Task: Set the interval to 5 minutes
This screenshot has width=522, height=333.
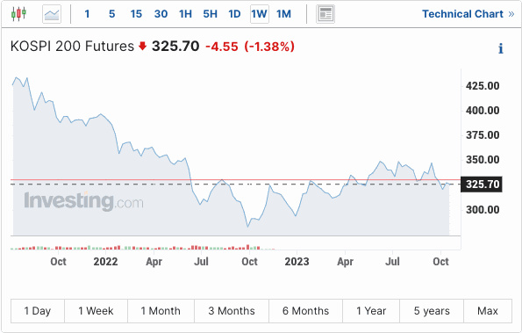Action: pos(112,14)
